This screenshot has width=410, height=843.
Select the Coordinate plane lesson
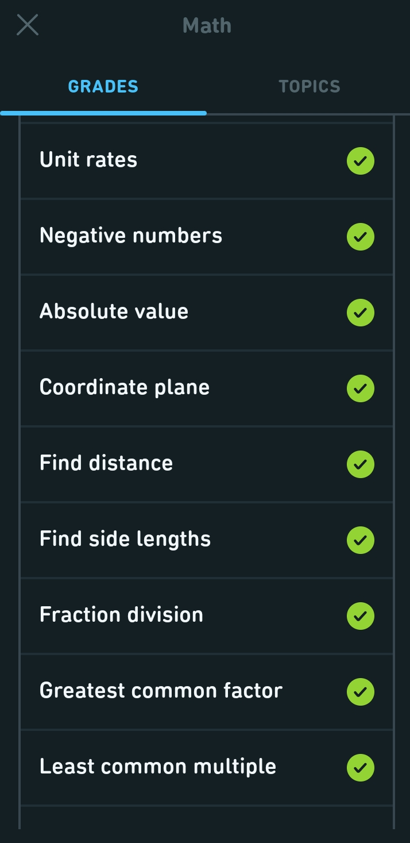(x=172, y=387)
